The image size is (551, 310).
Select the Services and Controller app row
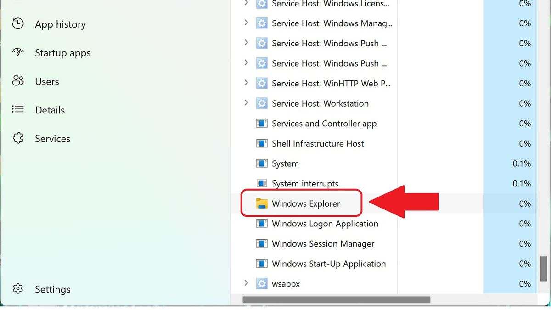324,123
